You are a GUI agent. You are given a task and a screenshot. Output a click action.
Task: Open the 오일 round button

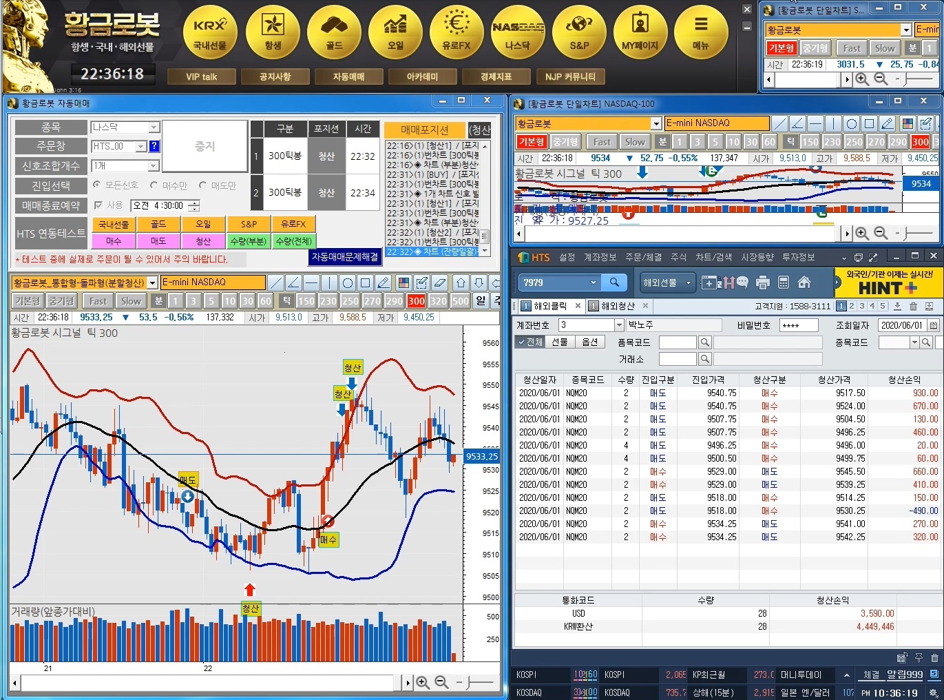click(395, 32)
